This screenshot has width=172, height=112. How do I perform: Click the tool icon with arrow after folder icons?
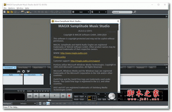(23, 12)
